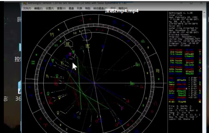Screen dimensions: 209x133
Task: Open the 转动星盘(A) menu
Action: pos(100,8)
